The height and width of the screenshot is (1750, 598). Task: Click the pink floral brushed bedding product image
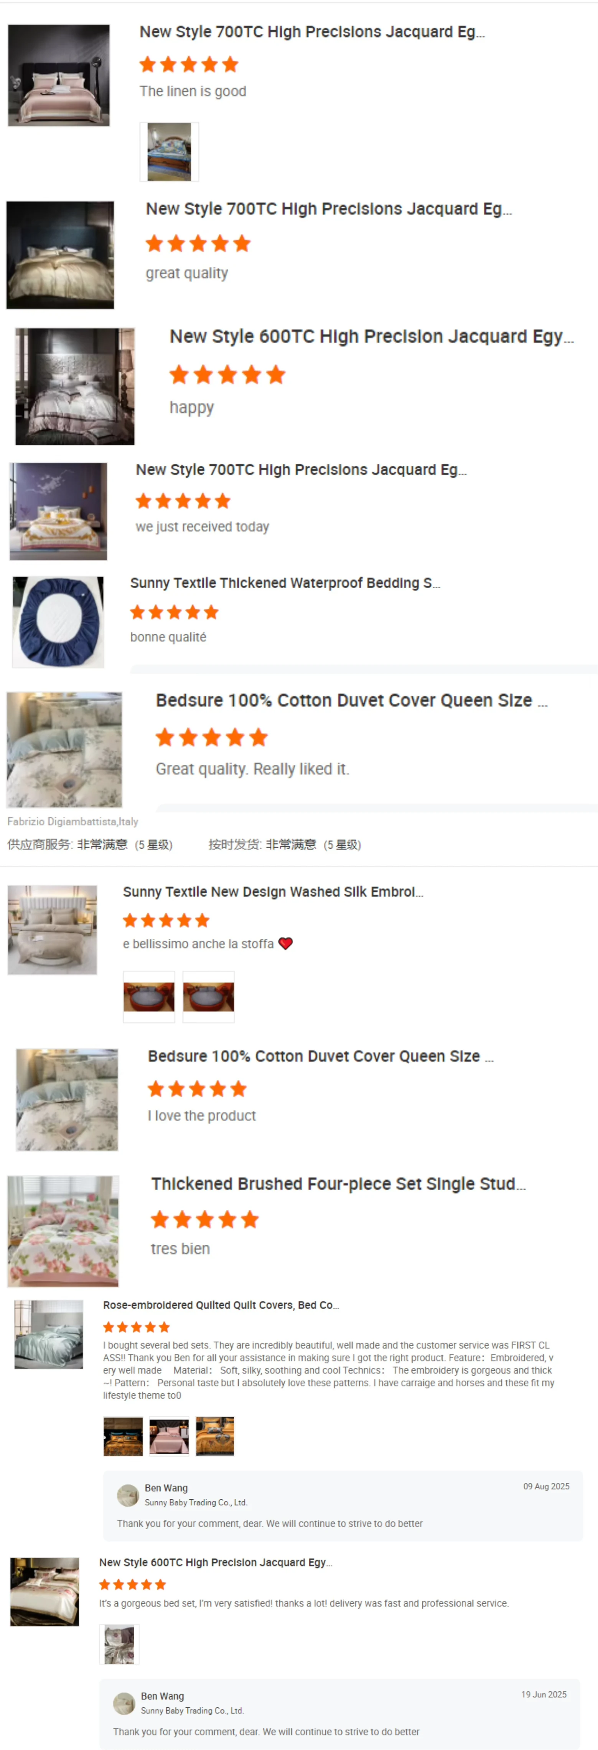pos(63,1230)
